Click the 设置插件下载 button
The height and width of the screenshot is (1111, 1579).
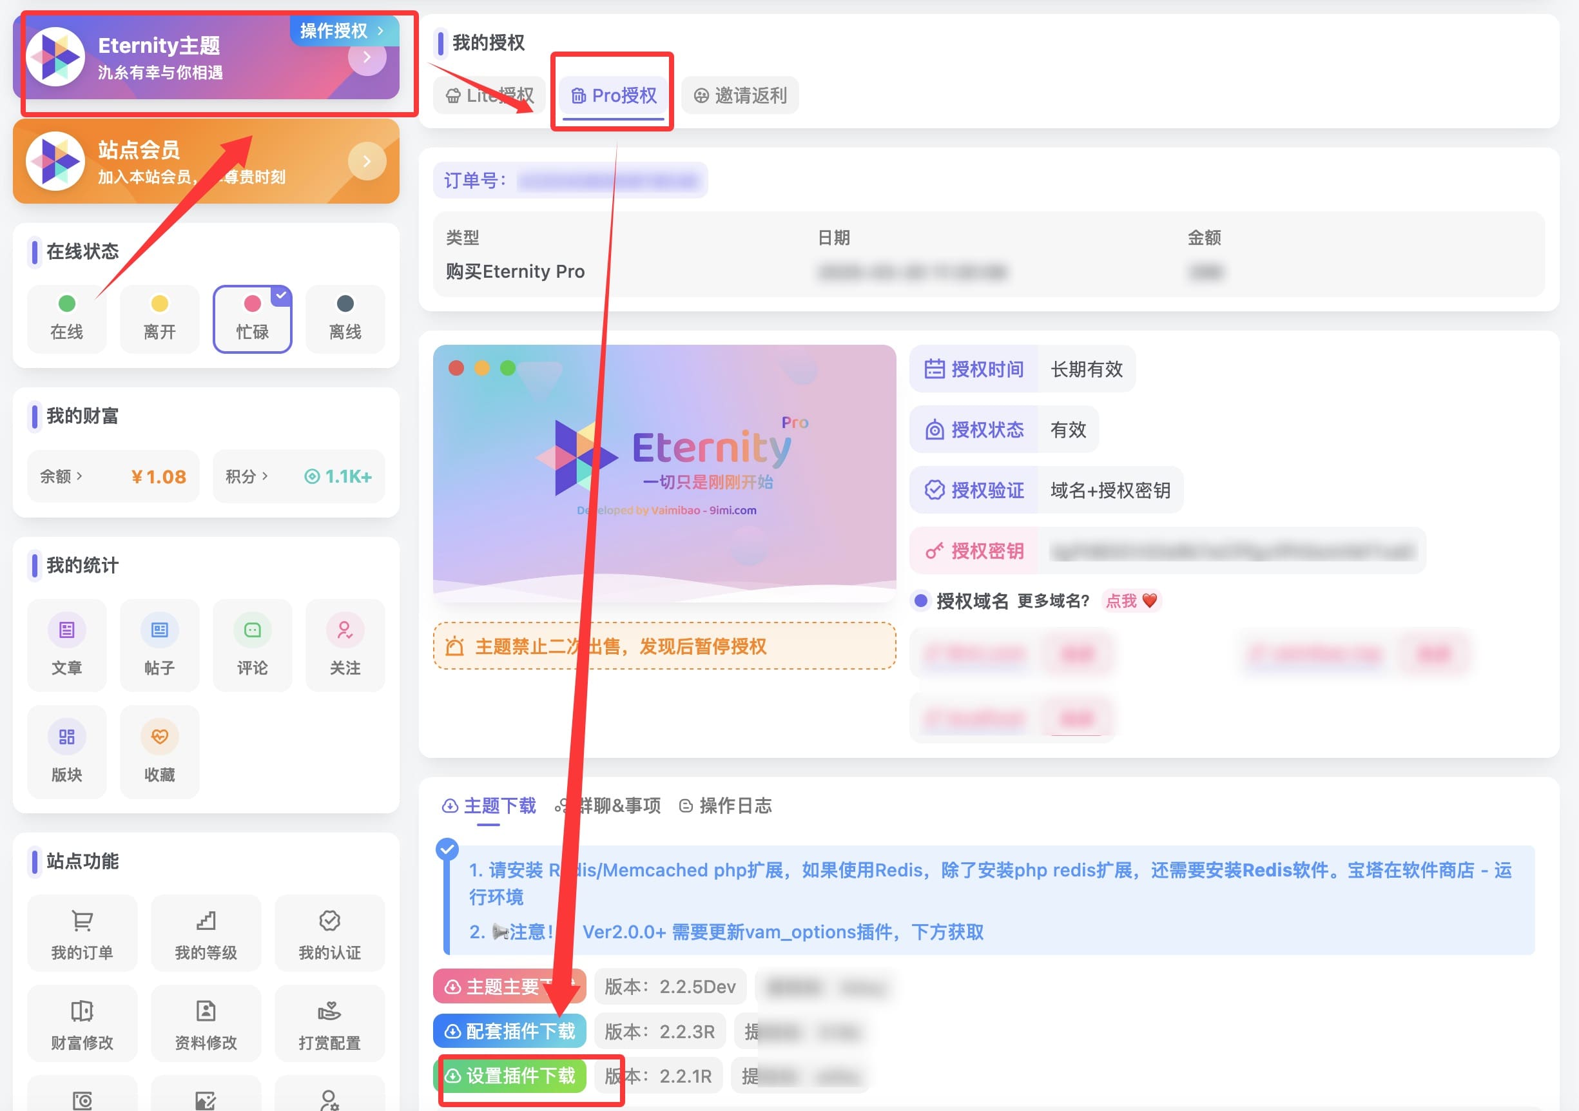tap(510, 1076)
